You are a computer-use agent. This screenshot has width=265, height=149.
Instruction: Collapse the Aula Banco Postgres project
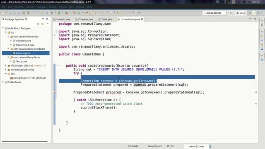point(3,28)
